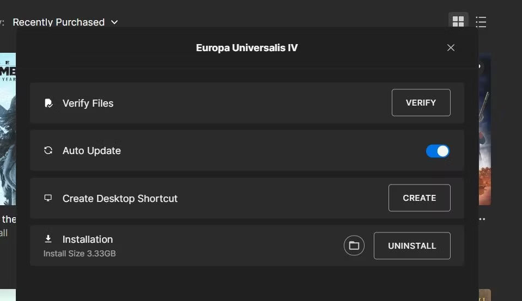Open three-dot menu beside the right game tile

[x=482, y=219]
